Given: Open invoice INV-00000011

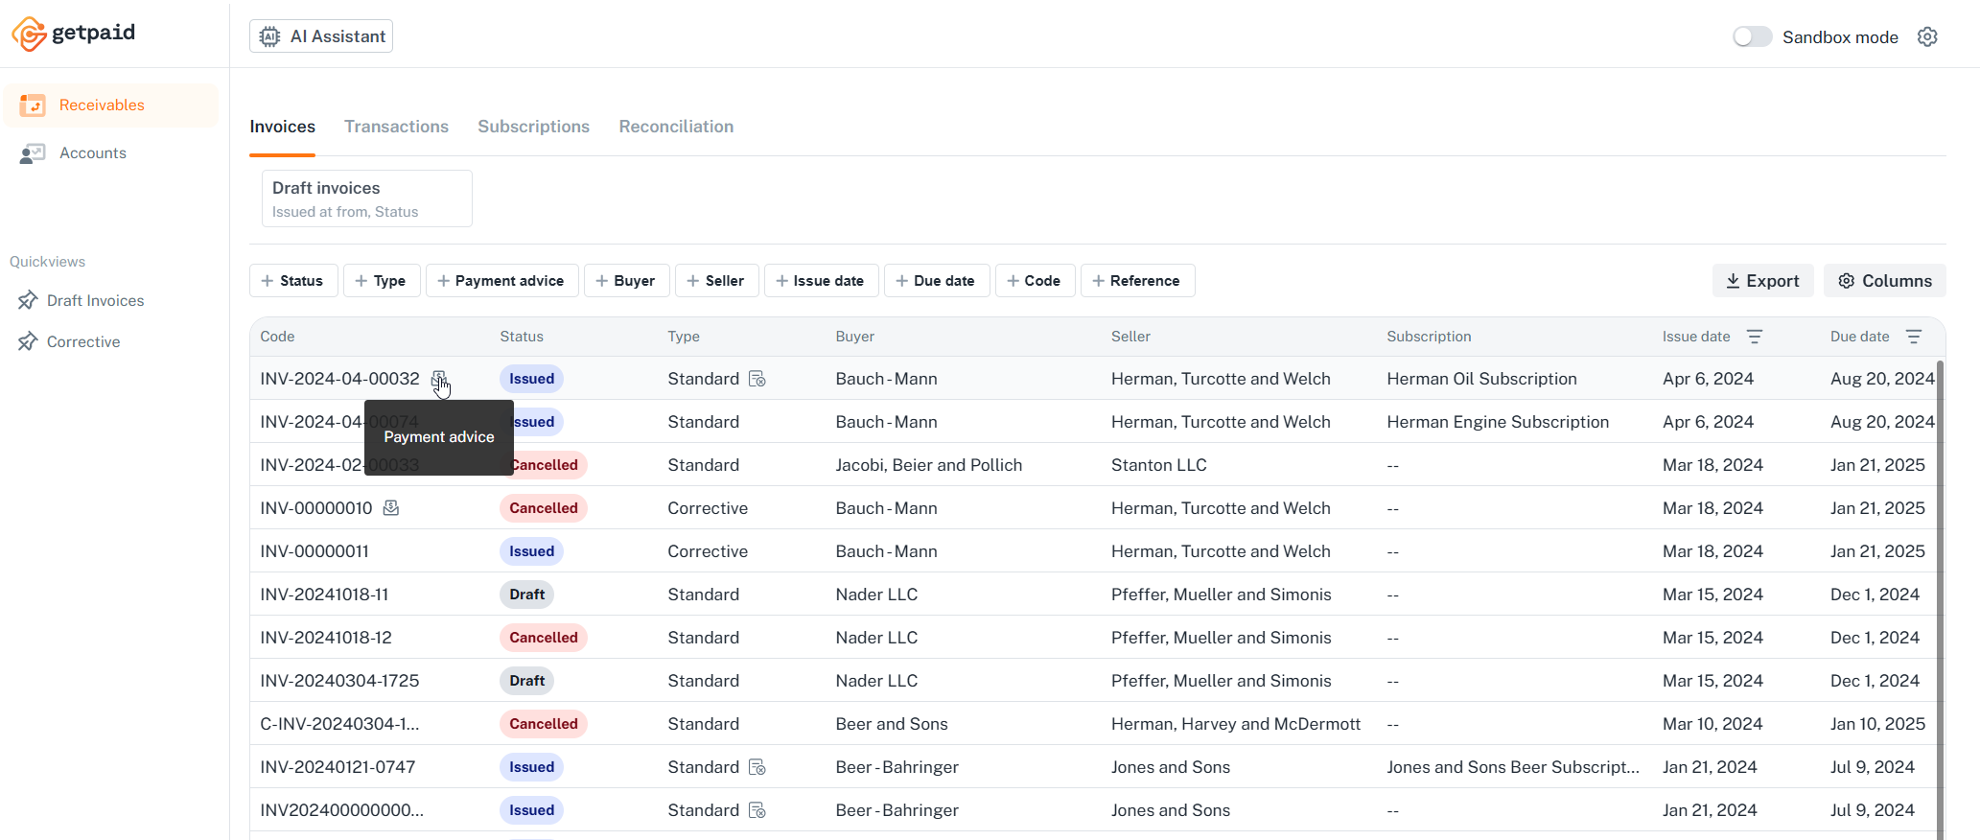Looking at the screenshot, I should click(314, 551).
